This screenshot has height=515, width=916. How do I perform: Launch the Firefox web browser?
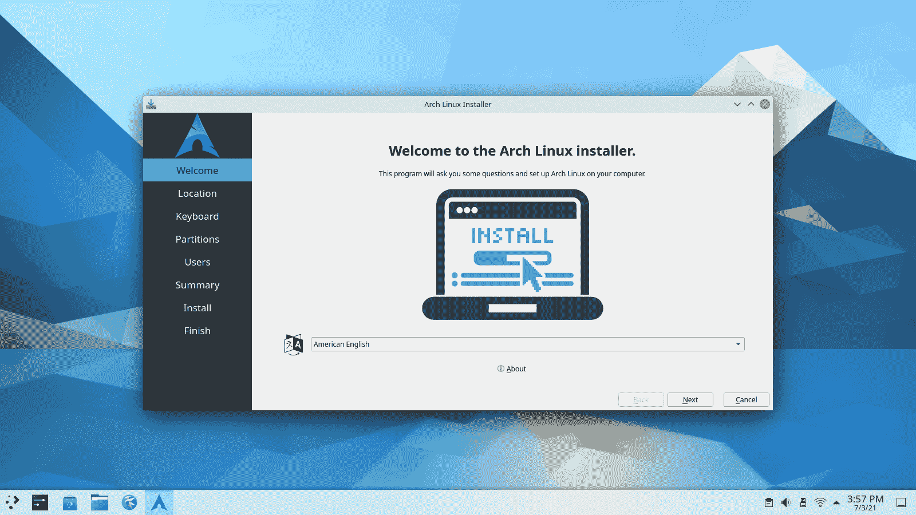coord(129,502)
